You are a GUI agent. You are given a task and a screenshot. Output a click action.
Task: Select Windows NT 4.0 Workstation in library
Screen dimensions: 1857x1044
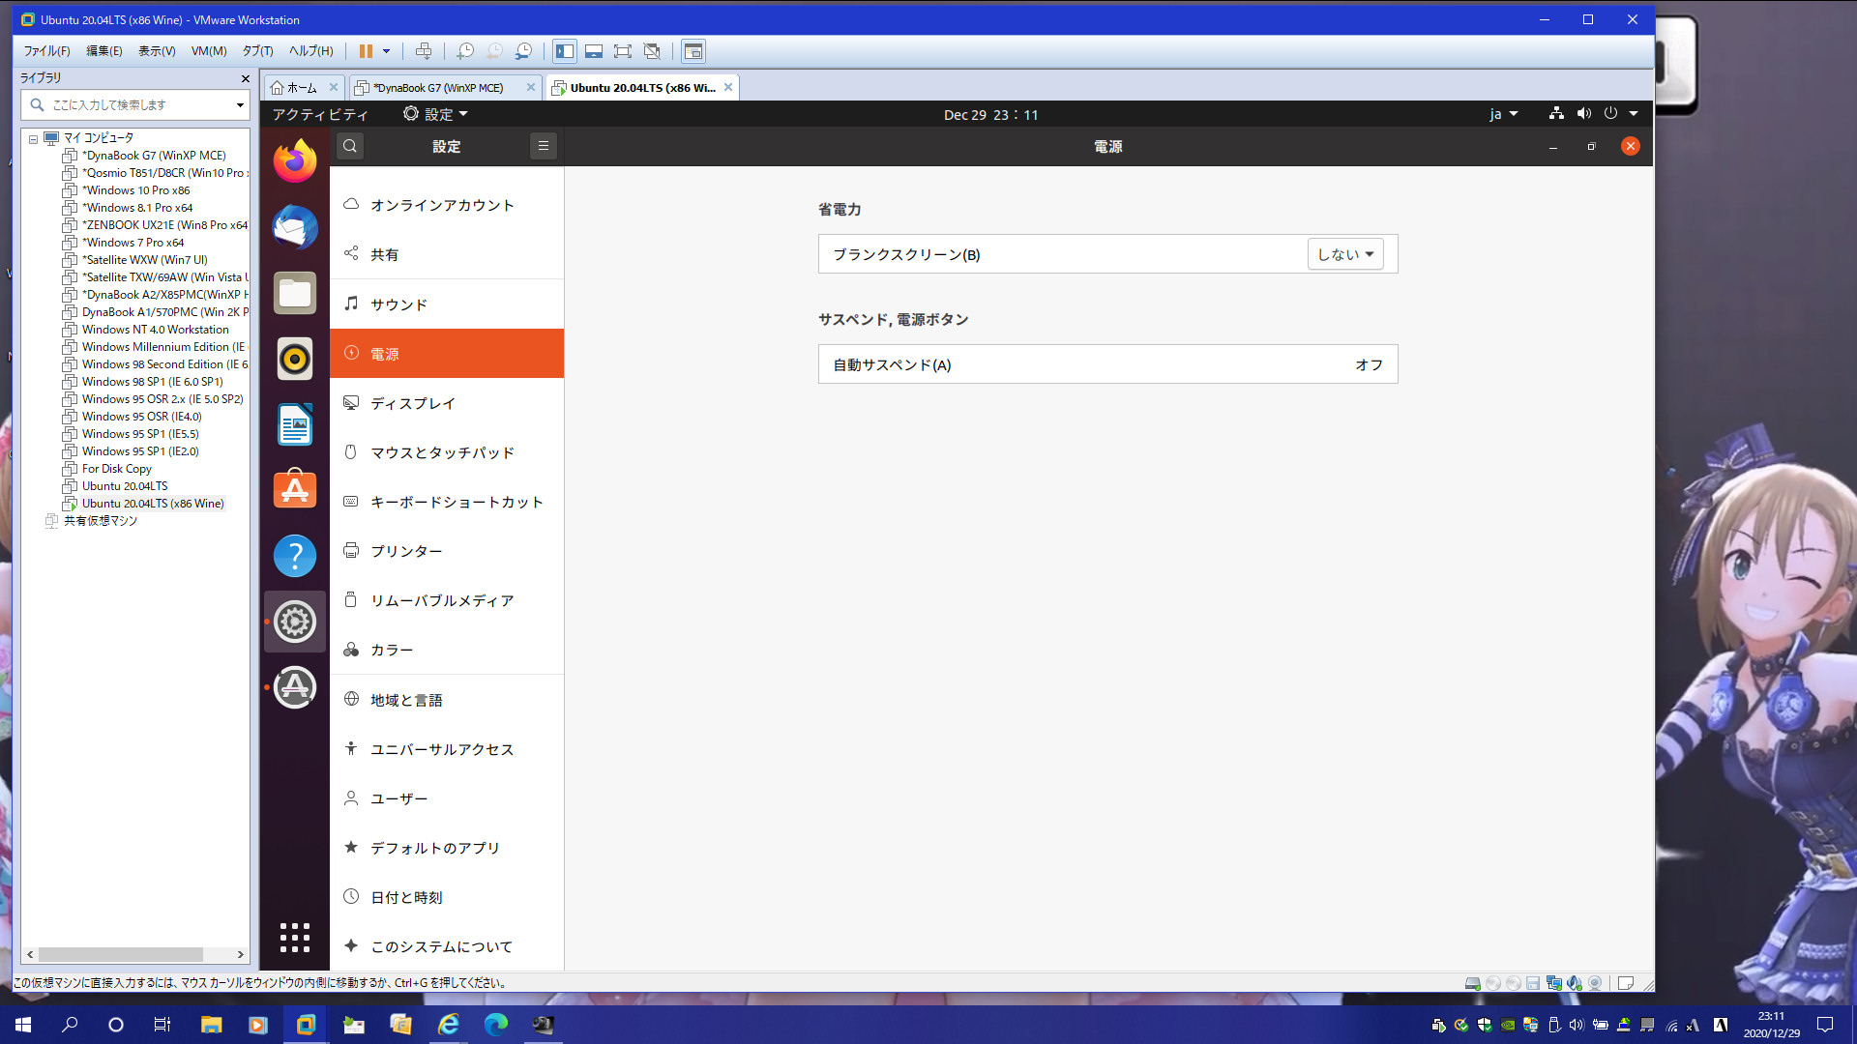point(155,330)
